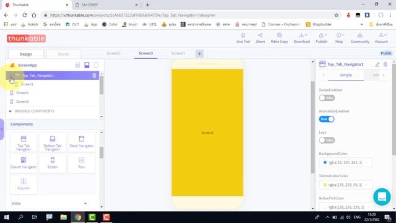The image size is (396, 223).
Task: Switch to the Simple properties tab
Action: 346,75
